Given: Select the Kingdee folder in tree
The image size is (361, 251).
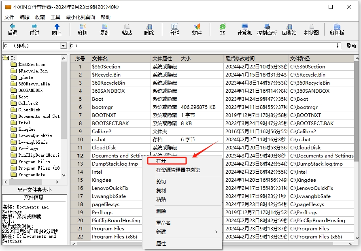Looking at the screenshot, I should (x=27, y=129).
